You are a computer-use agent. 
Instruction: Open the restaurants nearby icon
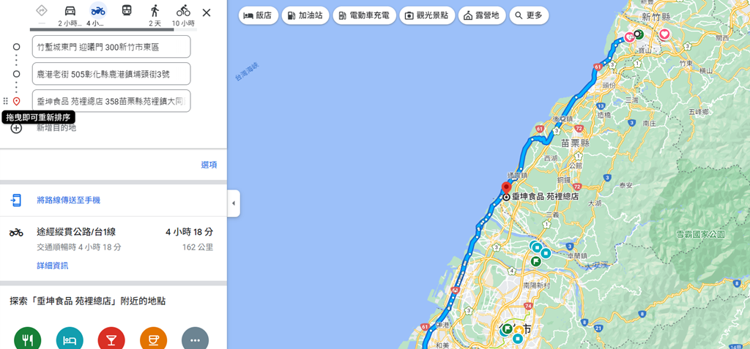coord(28,337)
